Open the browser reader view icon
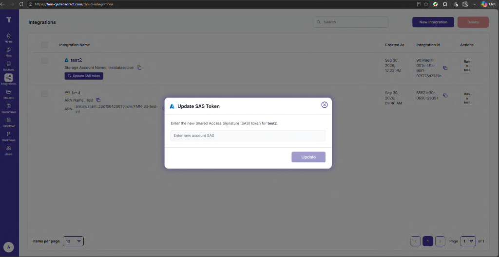Screen dimensions: 499x257 click(x=419, y=4)
